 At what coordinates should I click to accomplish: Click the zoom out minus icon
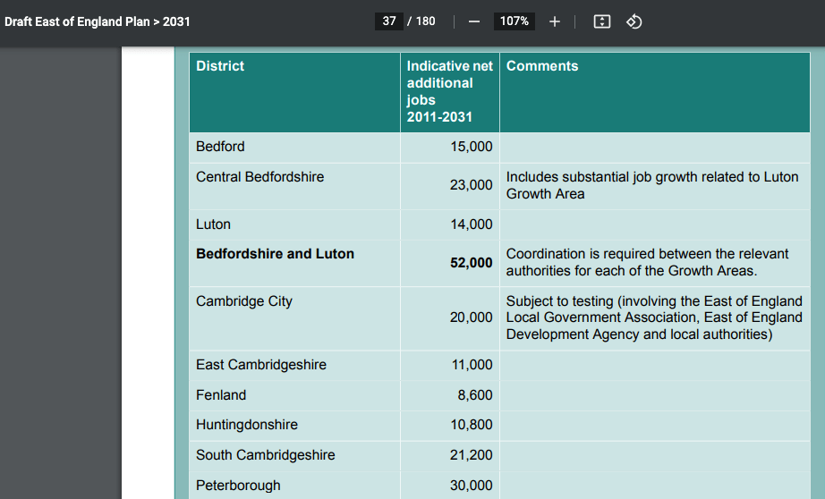tap(474, 21)
